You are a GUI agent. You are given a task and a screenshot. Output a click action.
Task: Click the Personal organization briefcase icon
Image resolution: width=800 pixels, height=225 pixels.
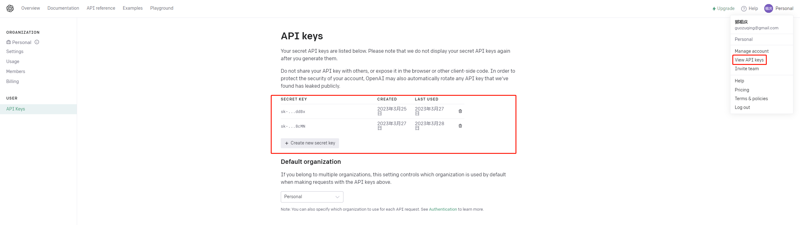[8, 42]
